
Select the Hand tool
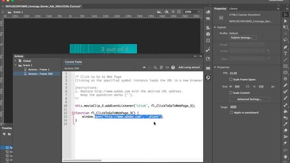pos(285,157)
